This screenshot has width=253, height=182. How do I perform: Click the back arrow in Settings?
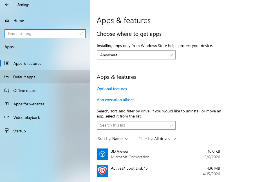pos(7,5)
